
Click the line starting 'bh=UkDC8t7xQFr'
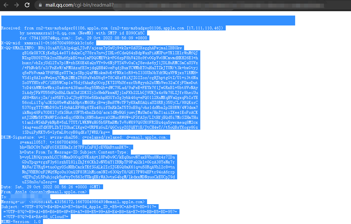coord(75,147)
